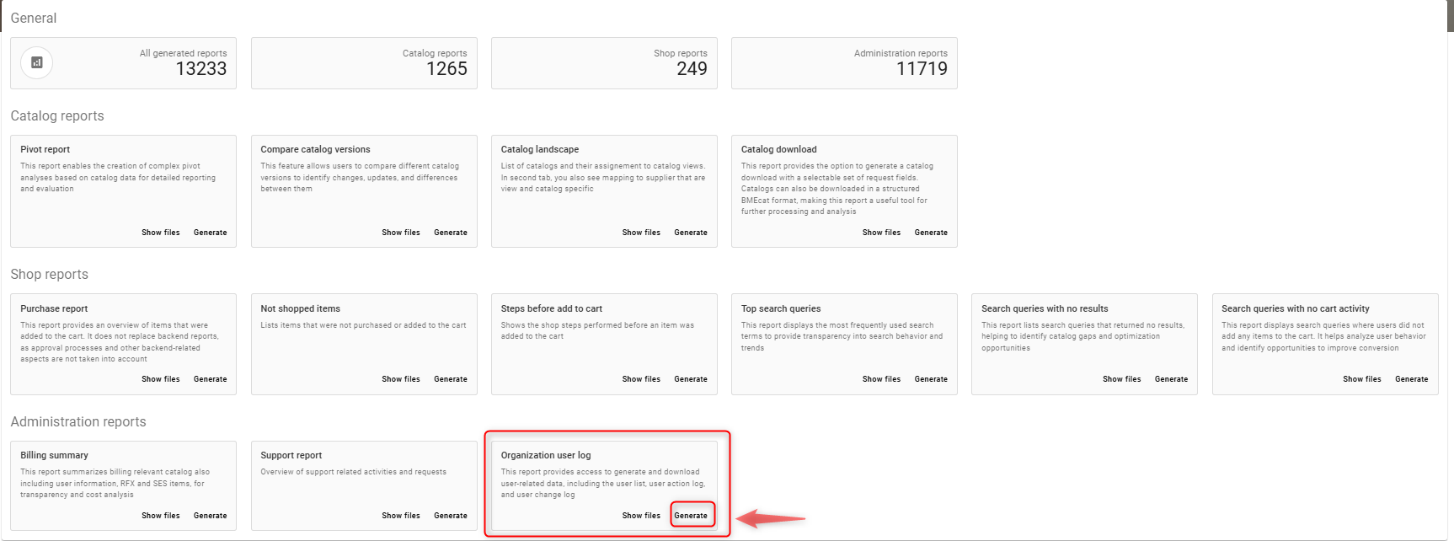Show files for Top search queries

(881, 379)
